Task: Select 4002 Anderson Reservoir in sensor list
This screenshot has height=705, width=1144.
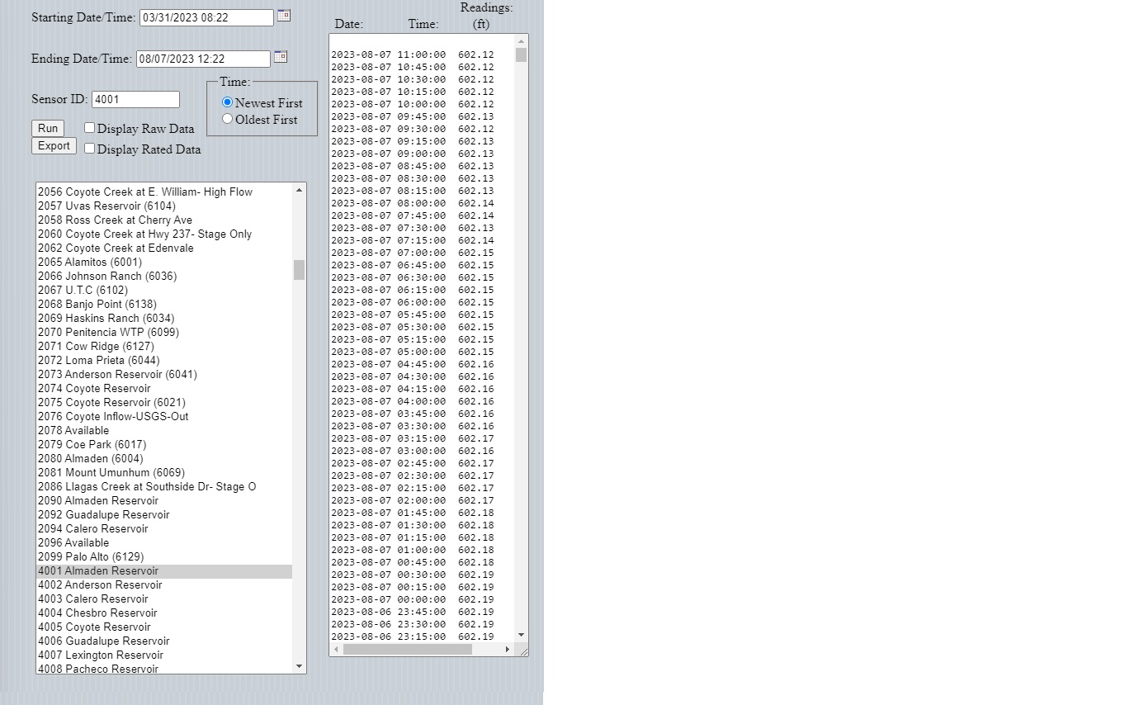Action: [x=100, y=585]
